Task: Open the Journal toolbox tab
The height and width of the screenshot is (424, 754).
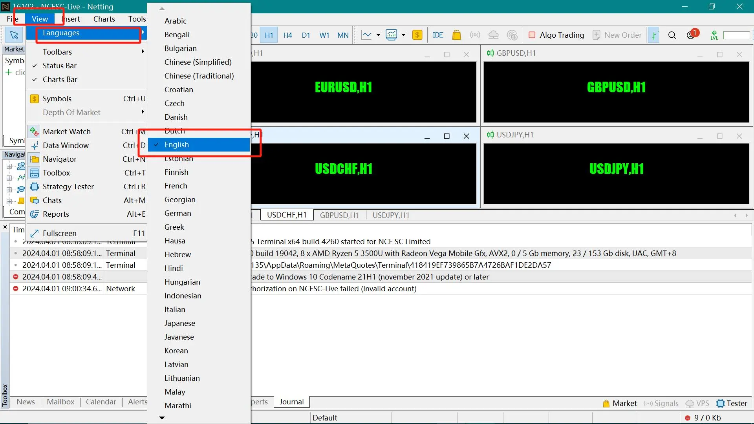Action: pyautogui.click(x=291, y=402)
